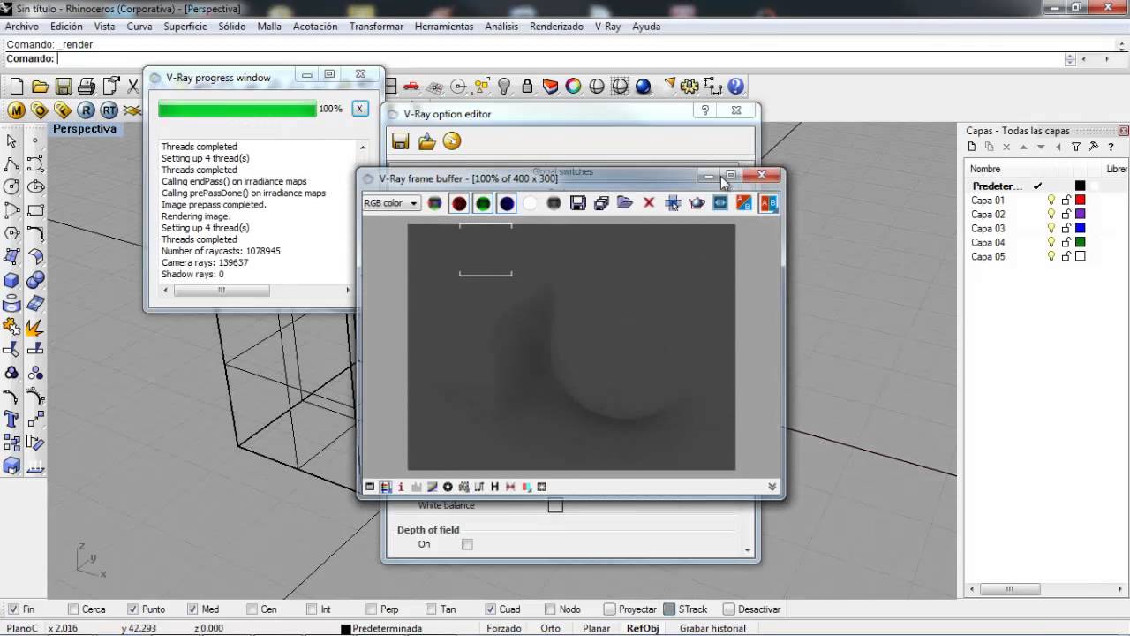Click scroll-down arrow in V-Ray option editor

click(x=748, y=550)
